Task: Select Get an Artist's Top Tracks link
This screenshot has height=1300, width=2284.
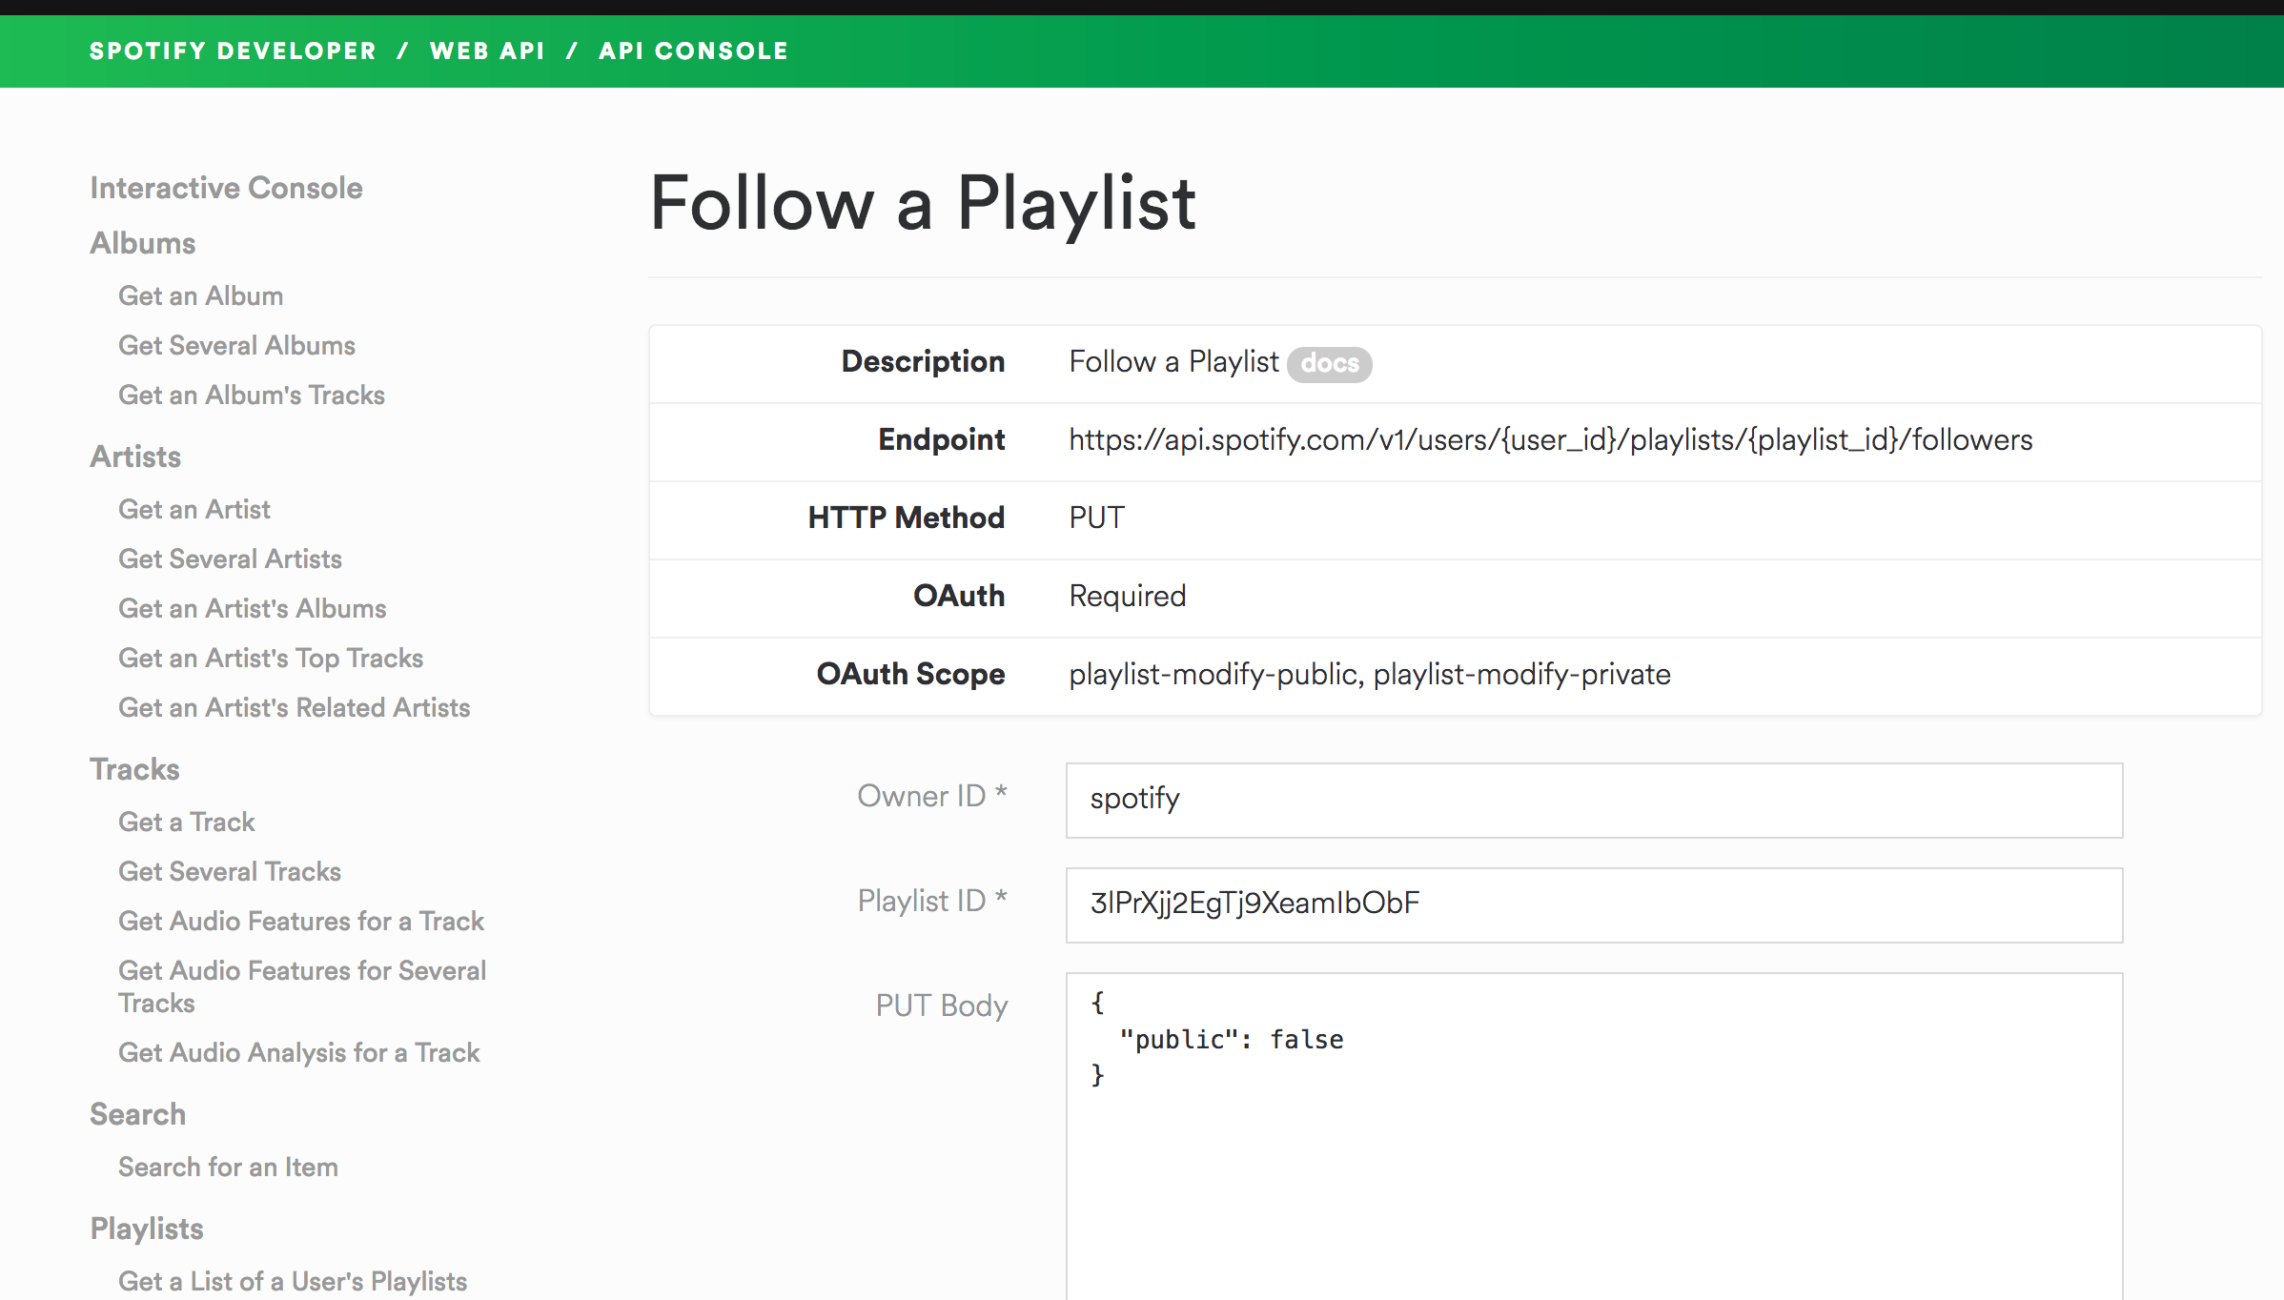Action: pyautogui.click(x=270, y=659)
